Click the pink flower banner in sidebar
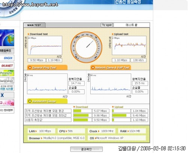 (7, 103)
